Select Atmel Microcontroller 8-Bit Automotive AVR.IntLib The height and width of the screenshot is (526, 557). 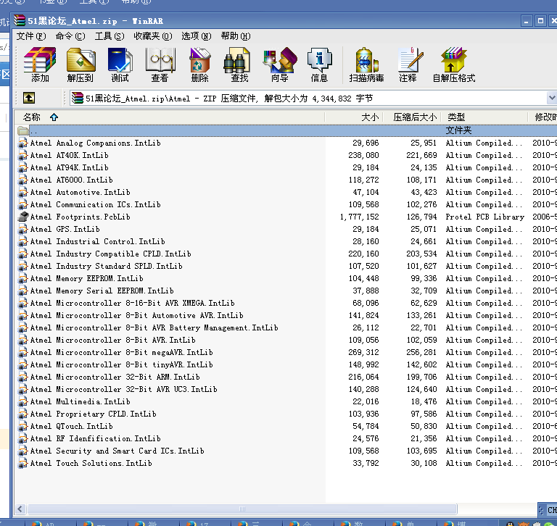pyautogui.click(x=137, y=315)
